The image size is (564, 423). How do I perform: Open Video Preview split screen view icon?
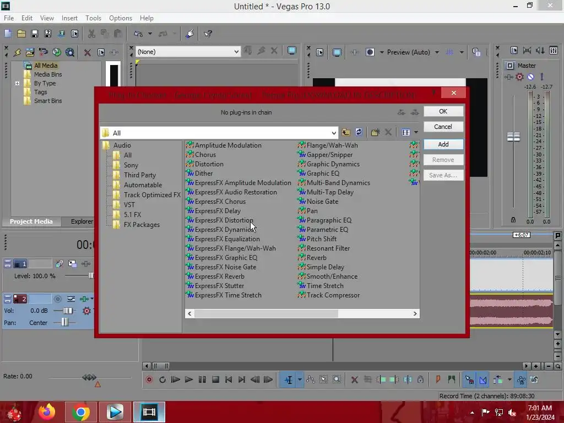(x=370, y=52)
